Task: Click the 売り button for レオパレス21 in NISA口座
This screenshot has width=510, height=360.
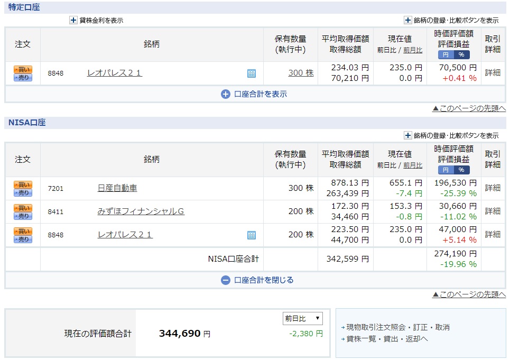Action: point(23,239)
